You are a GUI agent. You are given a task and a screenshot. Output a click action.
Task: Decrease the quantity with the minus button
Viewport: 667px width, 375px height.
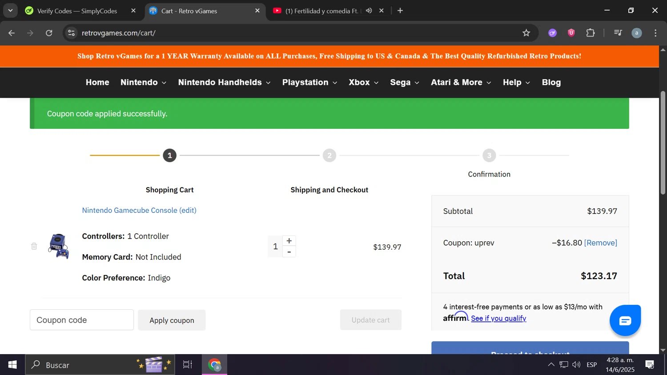coord(289,252)
